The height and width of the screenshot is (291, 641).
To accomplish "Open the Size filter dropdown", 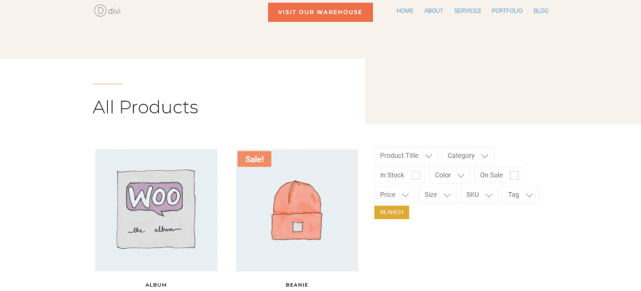I will [x=437, y=195].
